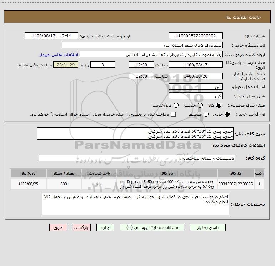Click the واحد شمارش column header
The image size is (275, 266).
click(x=99, y=173)
